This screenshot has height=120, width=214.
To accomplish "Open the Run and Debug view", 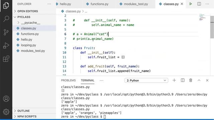I will (6, 46).
